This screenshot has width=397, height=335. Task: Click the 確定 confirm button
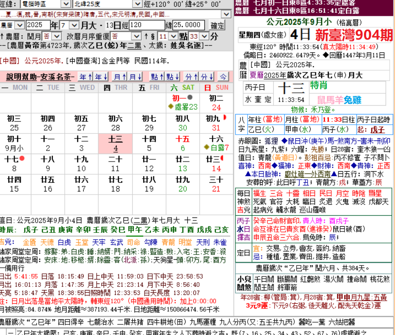218,25
